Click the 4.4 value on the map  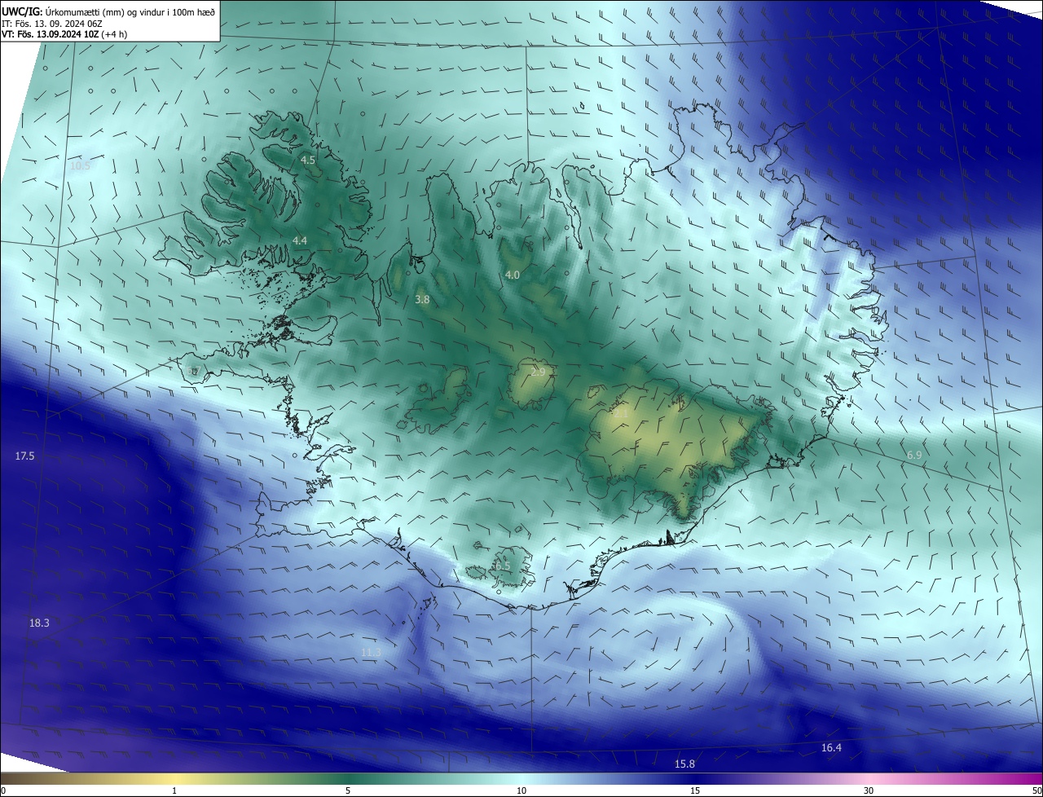point(300,240)
